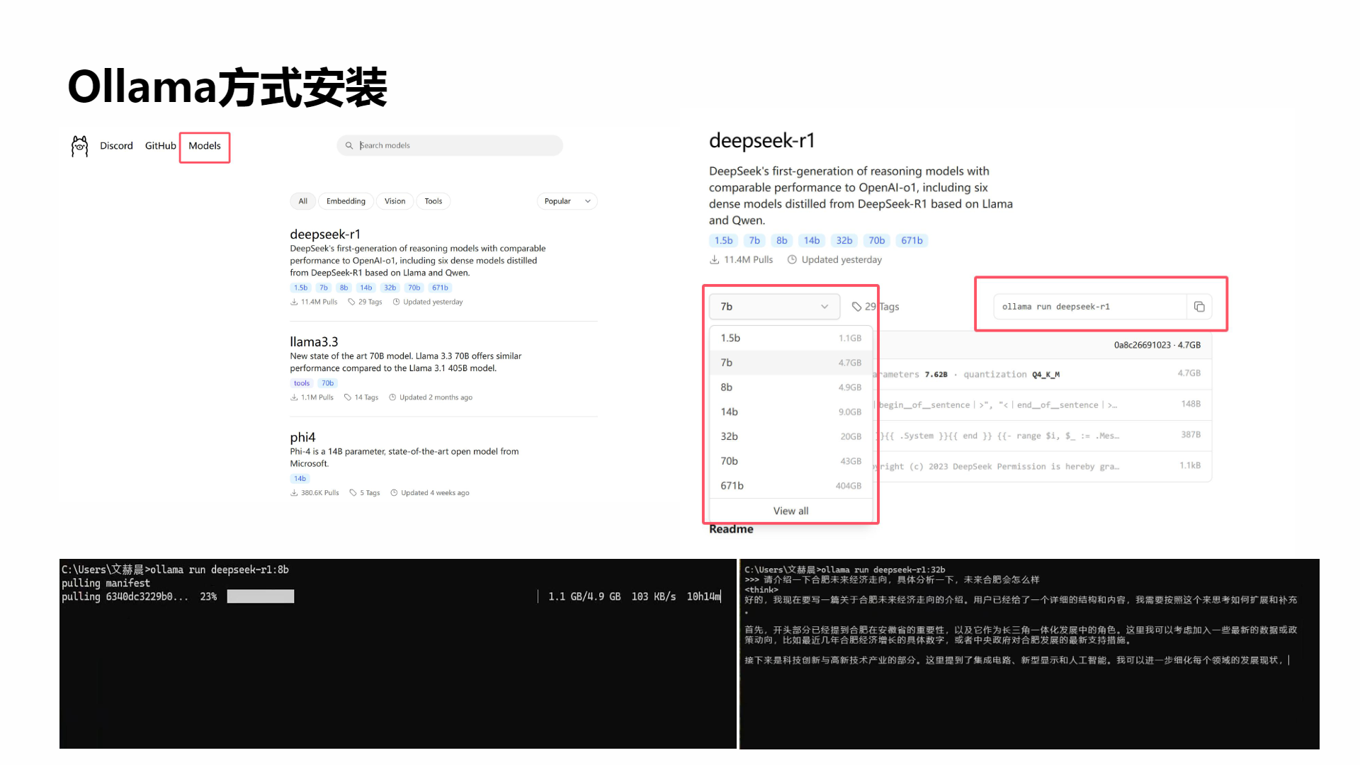Click download icon beside detail 11.4M Pulls
Screen dimensions: 1360x765
tap(715, 260)
